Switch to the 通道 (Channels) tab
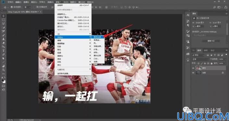Screen dimensions: 229x121 click(206, 50)
